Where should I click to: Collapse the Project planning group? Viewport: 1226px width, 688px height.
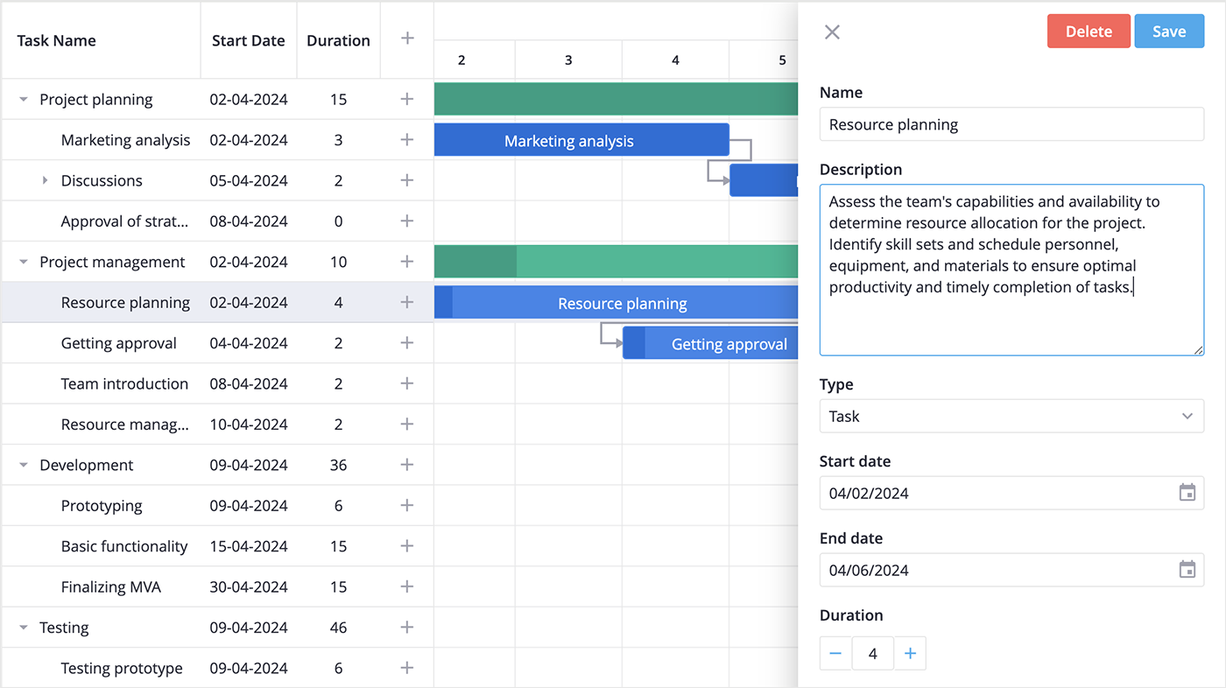24,100
